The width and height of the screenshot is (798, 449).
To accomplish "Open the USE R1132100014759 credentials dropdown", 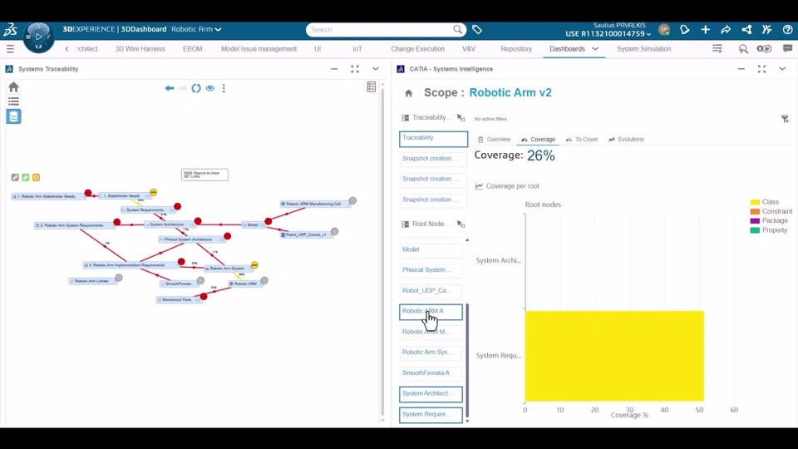I will tap(608, 34).
